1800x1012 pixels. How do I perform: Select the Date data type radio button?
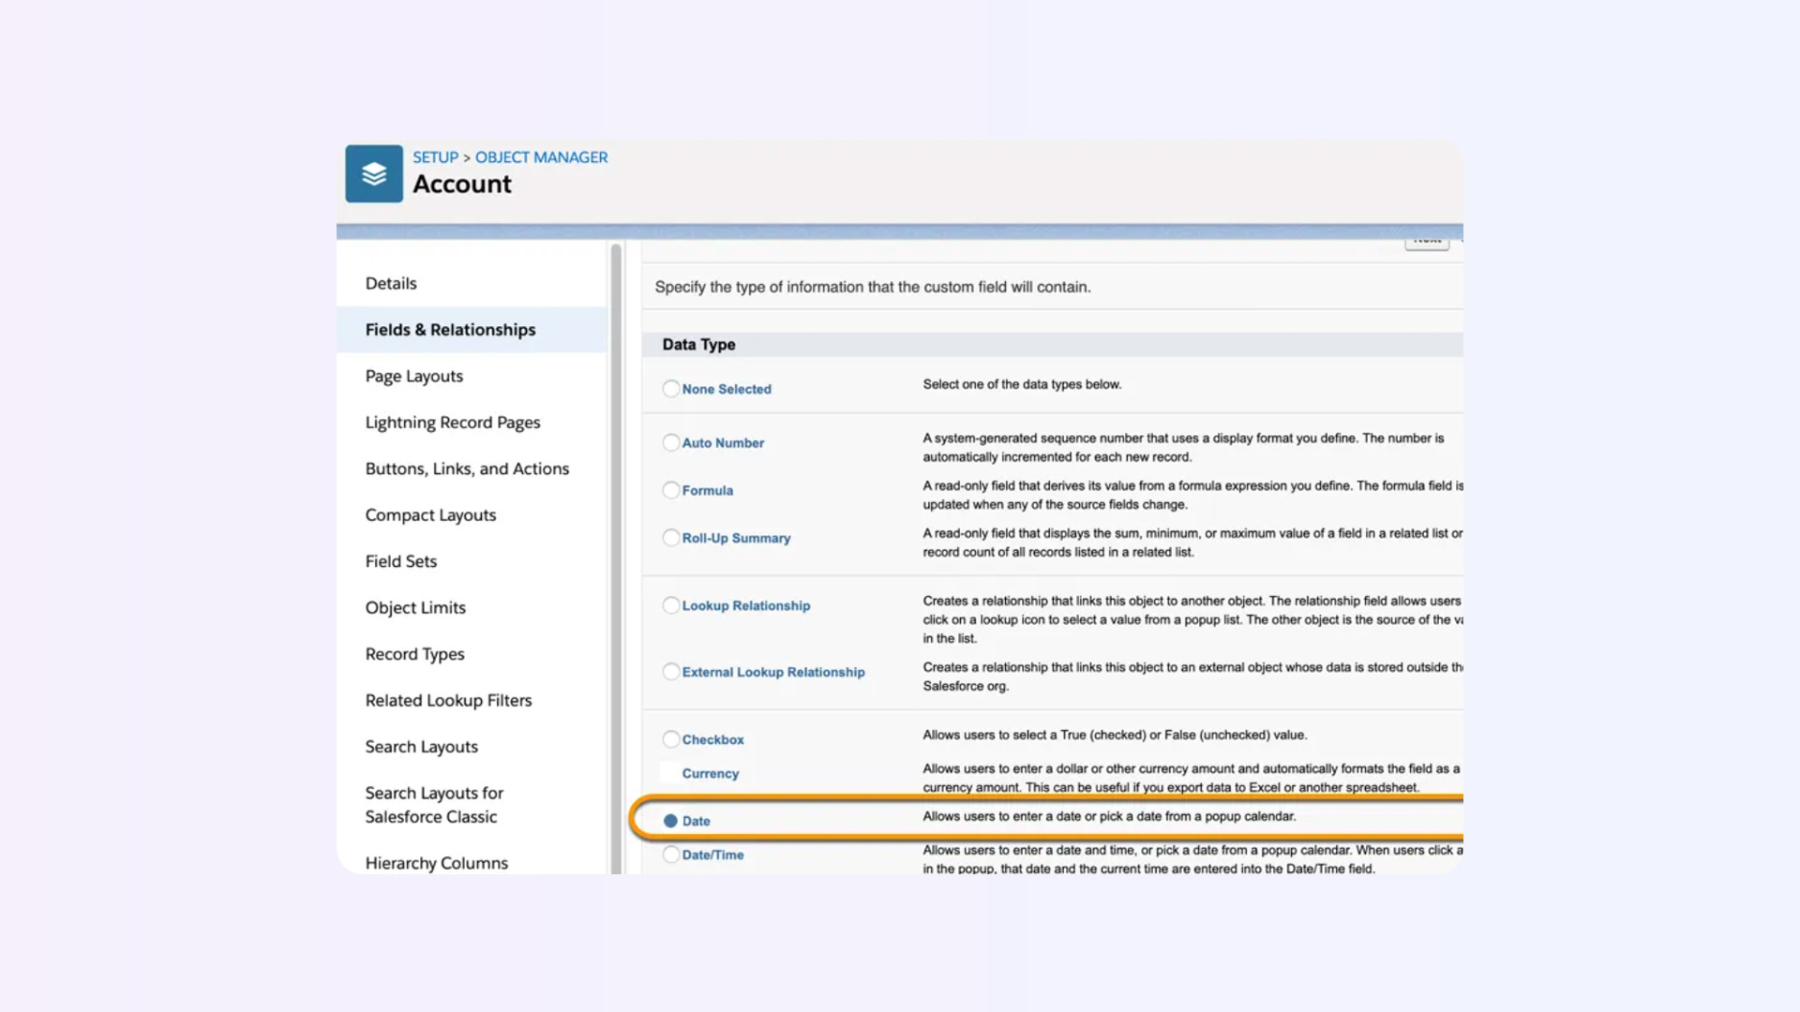click(670, 821)
